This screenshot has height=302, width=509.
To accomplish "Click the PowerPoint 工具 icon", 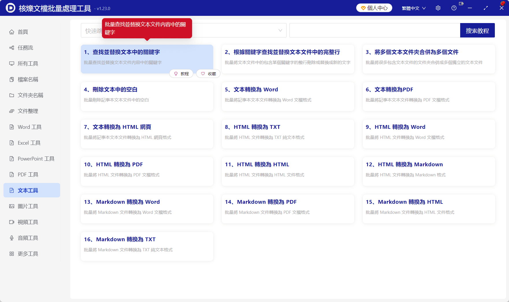I will coord(12,159).
